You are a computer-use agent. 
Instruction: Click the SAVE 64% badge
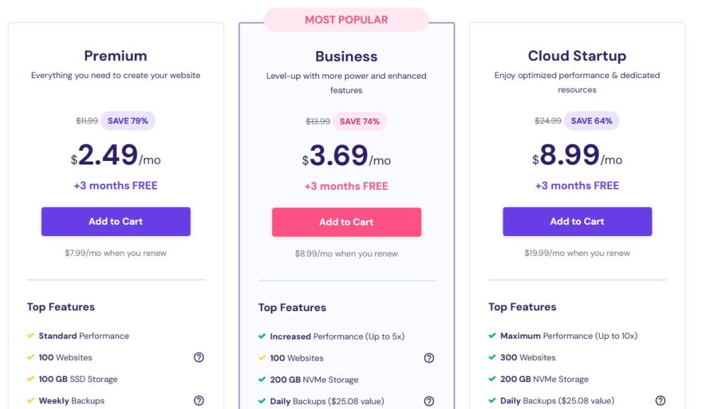[x=591, y=121]
